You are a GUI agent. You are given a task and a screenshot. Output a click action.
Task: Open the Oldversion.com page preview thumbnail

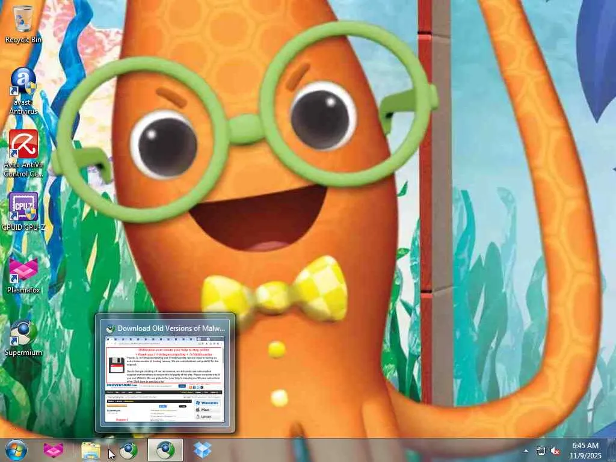165,379
